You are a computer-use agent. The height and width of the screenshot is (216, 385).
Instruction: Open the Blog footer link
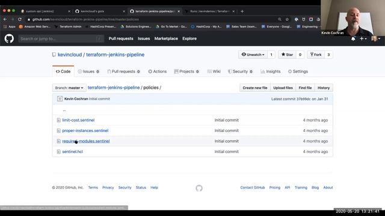(x=315, y=187)
